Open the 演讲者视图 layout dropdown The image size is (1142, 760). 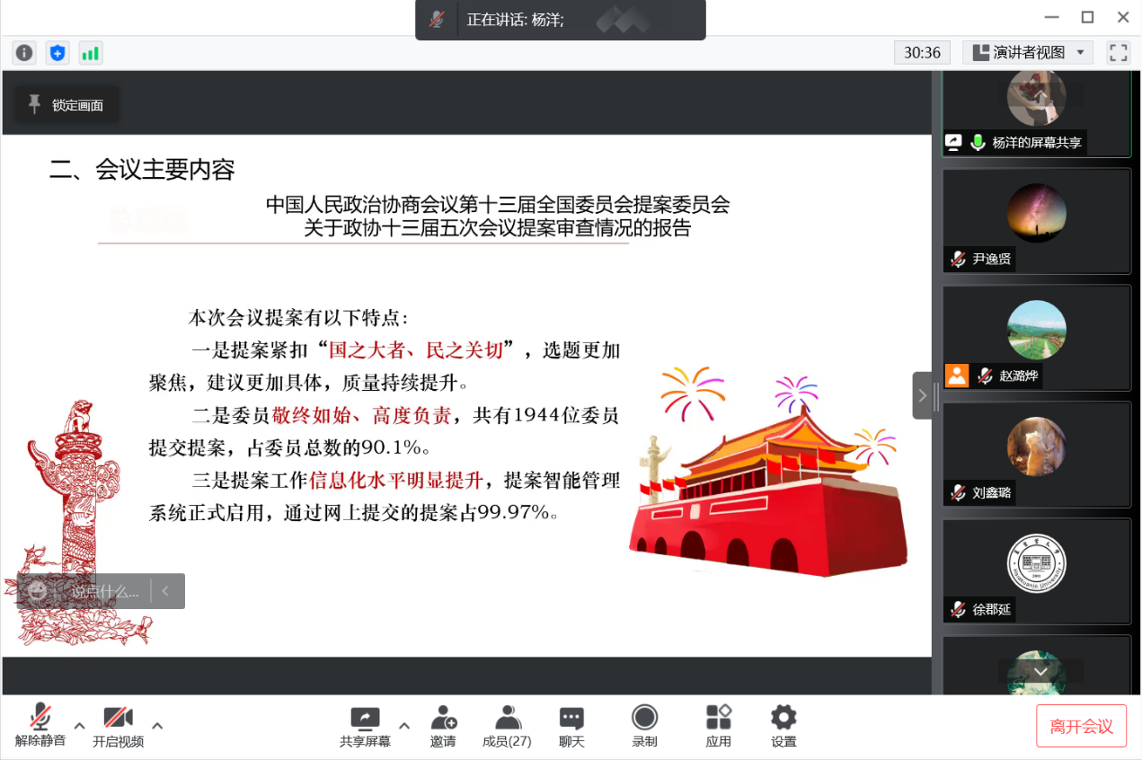coord(1028,53)
